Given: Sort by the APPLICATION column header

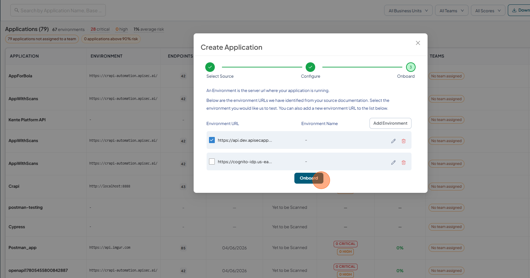Looking at the screenshot, I should click(x=24, y=56).
